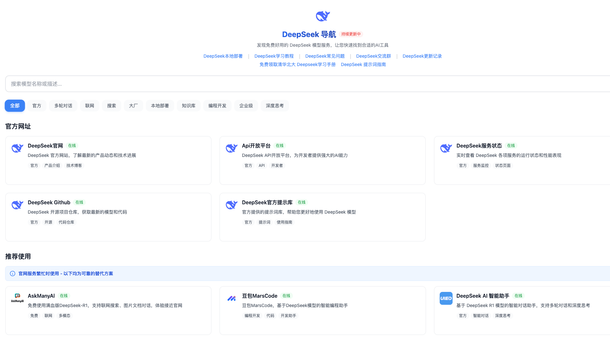Open the Api开放平台 card title
Viewport: 610px width, 337px height.
coord(256,146)
